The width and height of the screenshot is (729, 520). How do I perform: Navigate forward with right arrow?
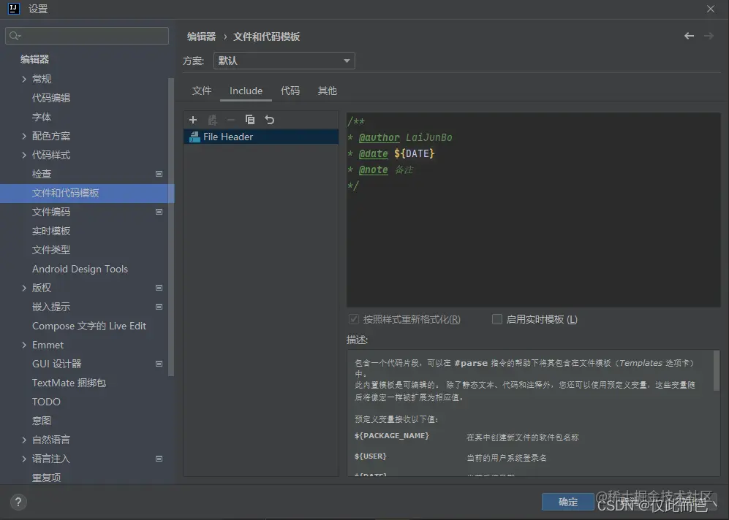point(709,36)
